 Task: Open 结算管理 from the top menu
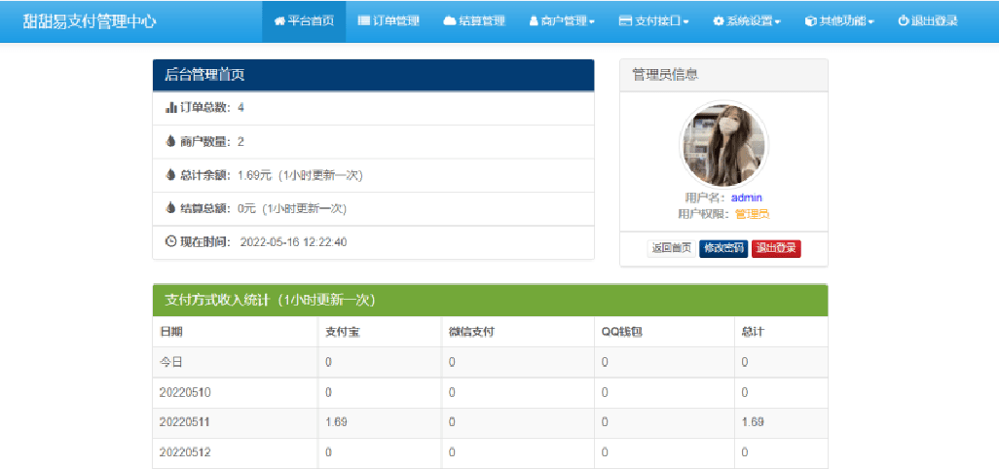coord(474,21)
